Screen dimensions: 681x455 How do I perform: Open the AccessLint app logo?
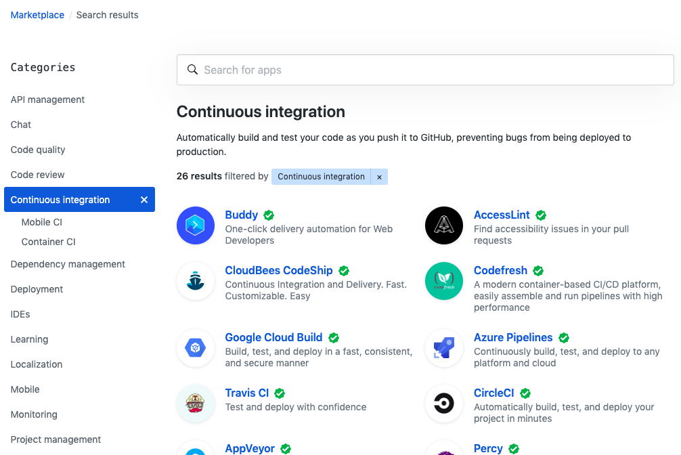[x=444, y=225]
